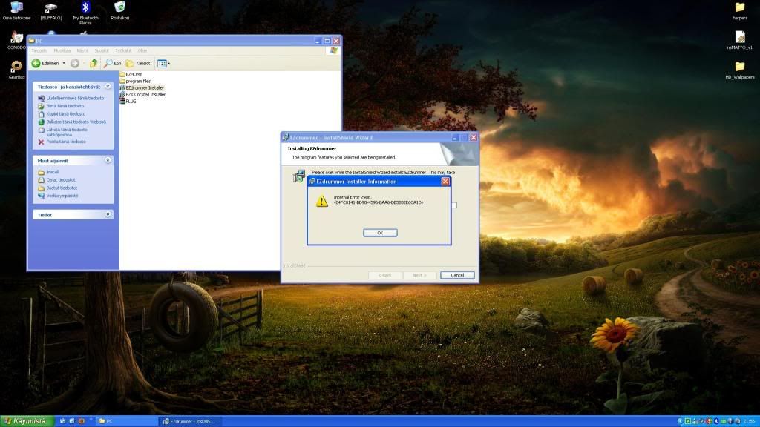Collapse the Tiedosto- ja kansiotehtävät panel
760x427 pixels.
click(108, 86)
